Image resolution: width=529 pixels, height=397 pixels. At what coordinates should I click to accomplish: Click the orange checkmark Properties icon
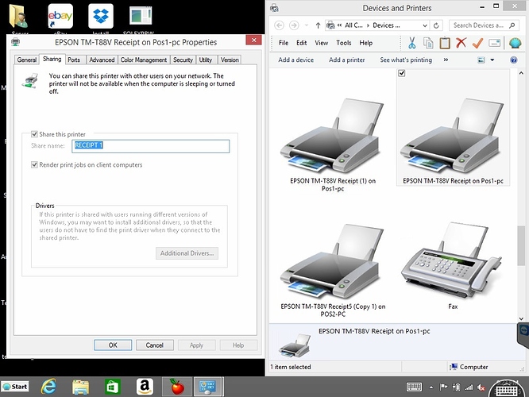coord(477,43)
